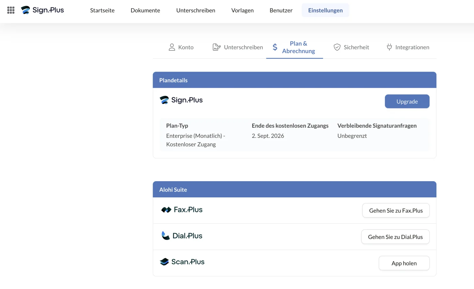
Task: Click the Sign.Plus logo in the header
Action: 42,10
